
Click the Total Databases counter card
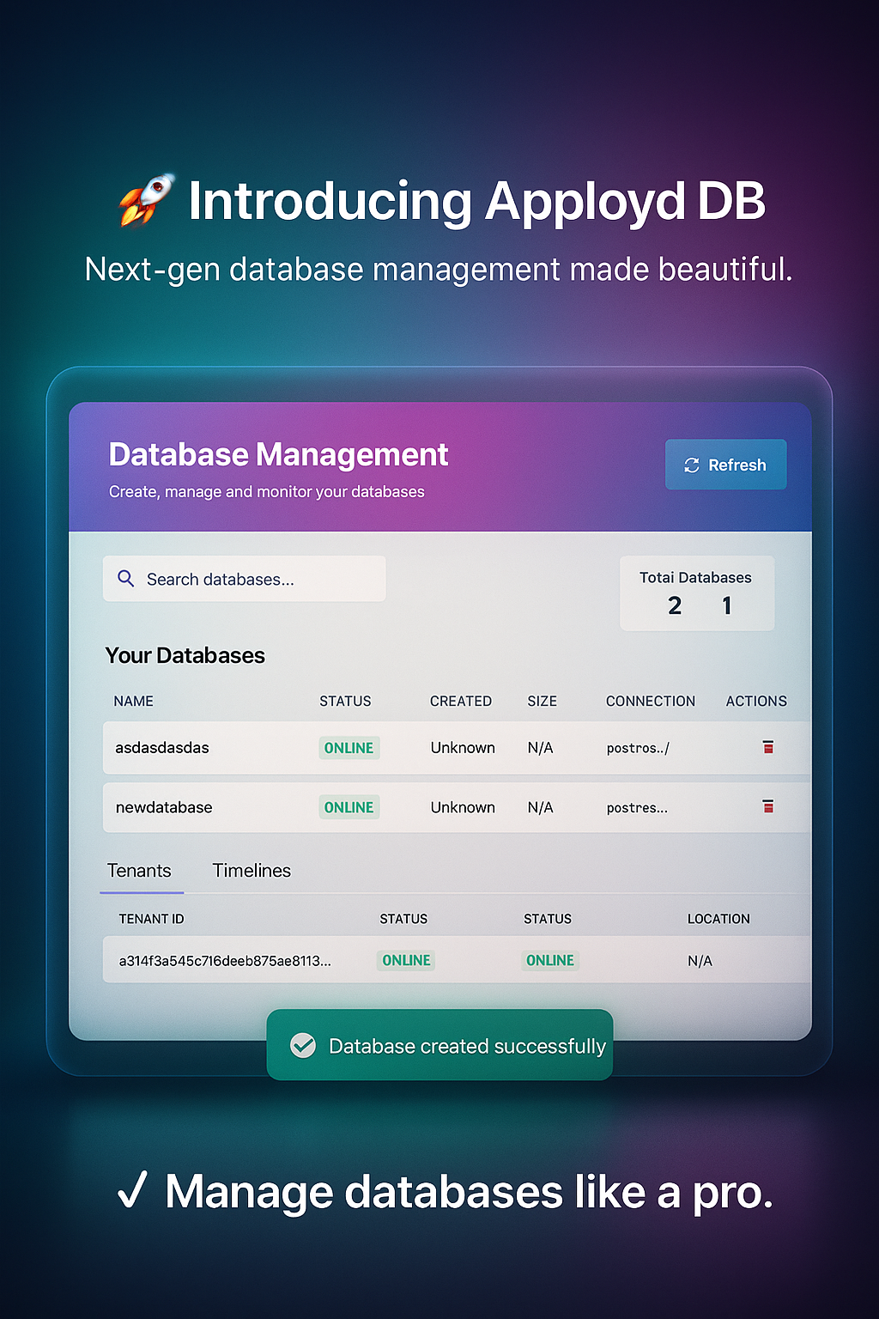coord(696,593)
